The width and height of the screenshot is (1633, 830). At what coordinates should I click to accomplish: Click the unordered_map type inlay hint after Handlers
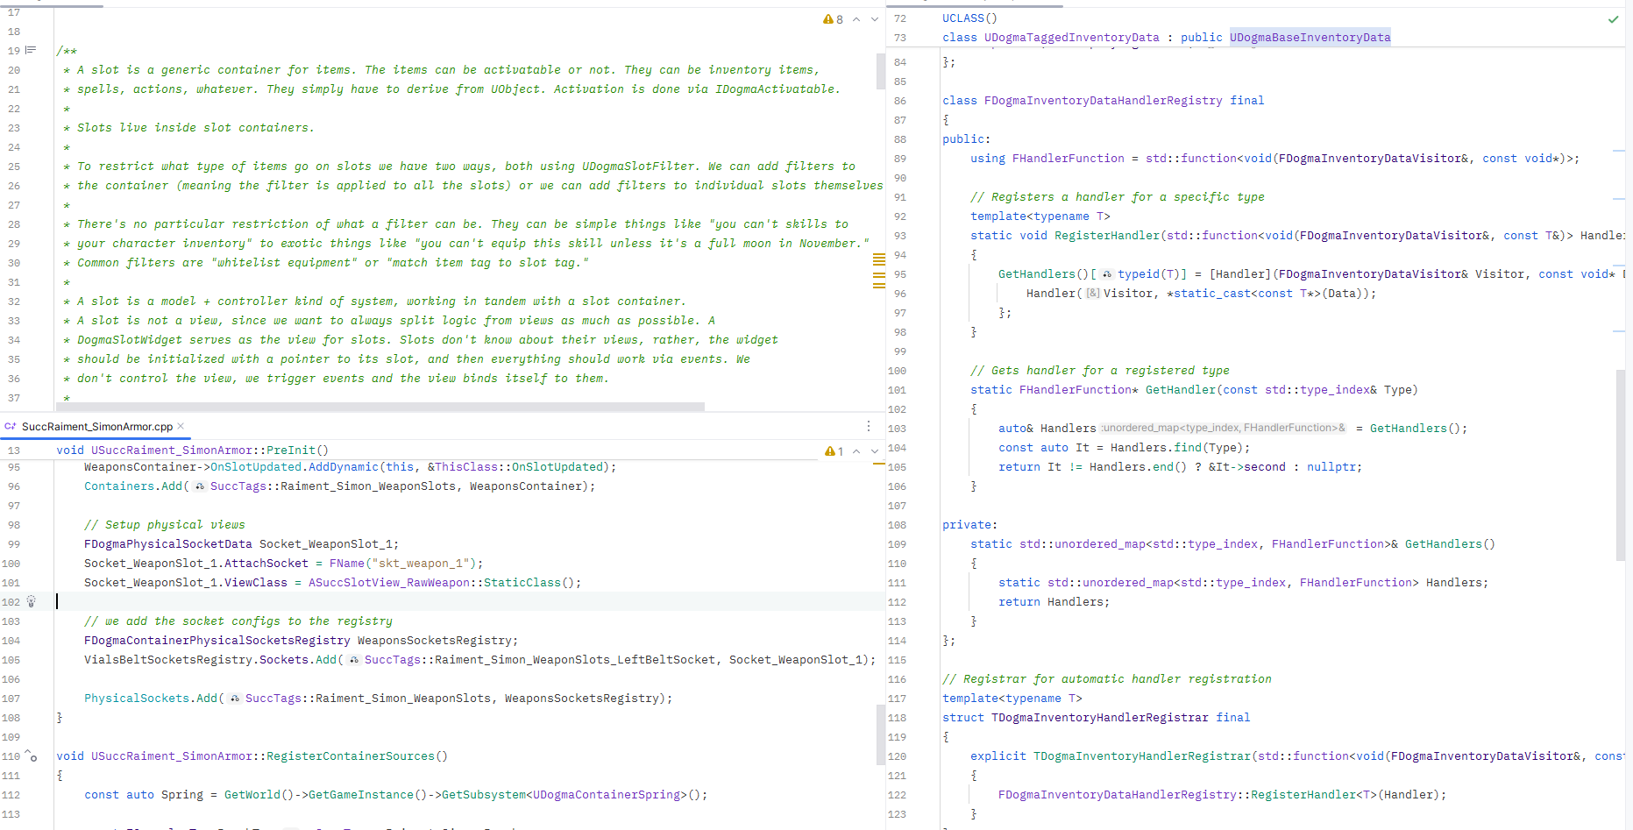click(1224, 428)
